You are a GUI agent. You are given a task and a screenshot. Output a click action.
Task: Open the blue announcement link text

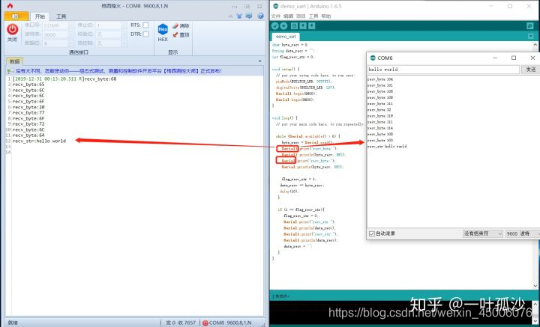(118, 71)
